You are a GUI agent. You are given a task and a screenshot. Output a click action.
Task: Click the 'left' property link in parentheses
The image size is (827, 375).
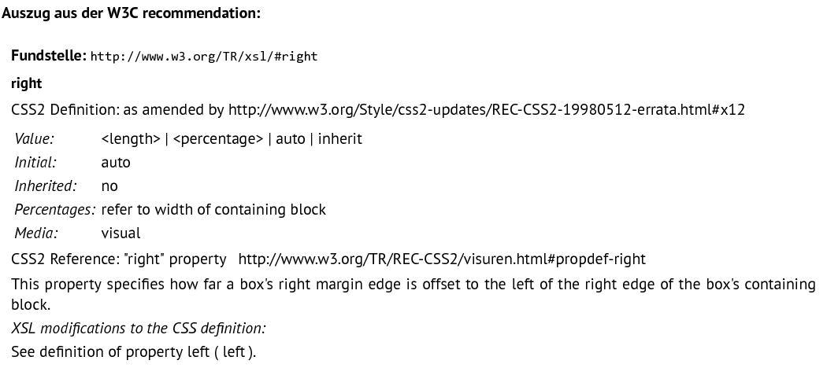(234, 351)
